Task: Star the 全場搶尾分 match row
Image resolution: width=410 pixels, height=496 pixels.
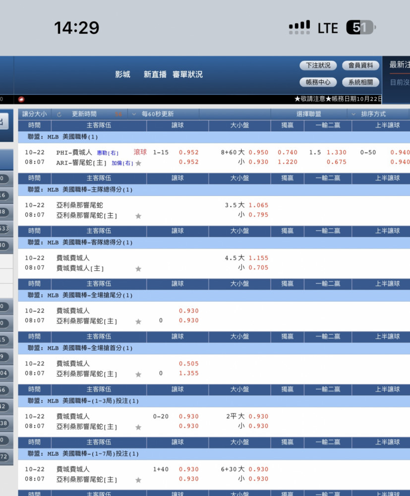Action: coord(138,322)
